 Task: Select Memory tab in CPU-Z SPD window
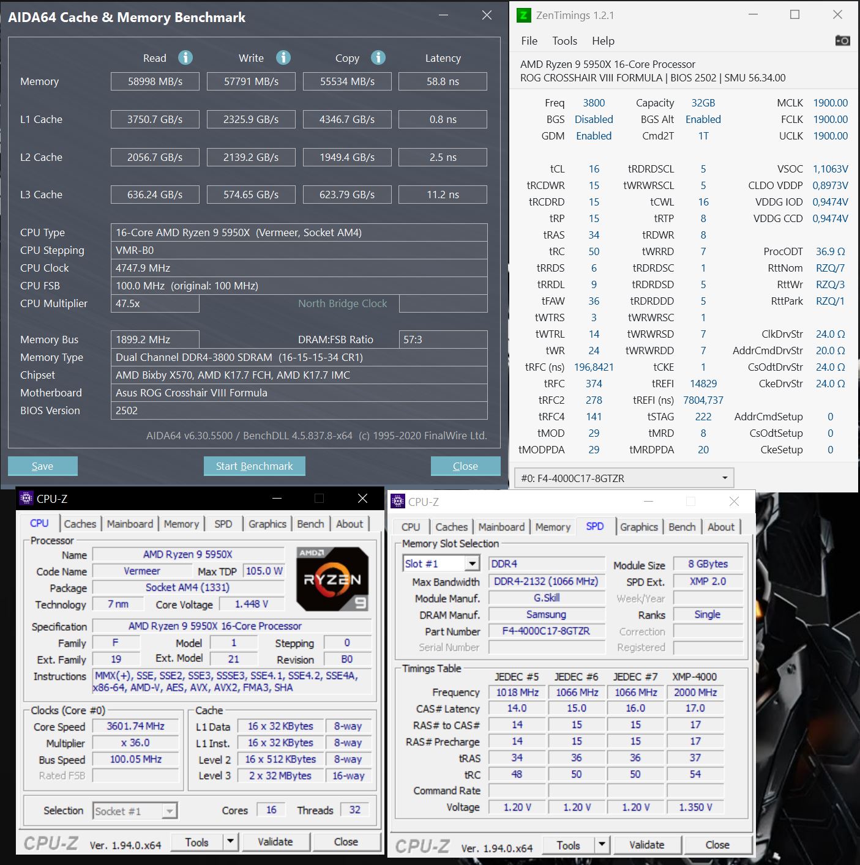[553, 527]
